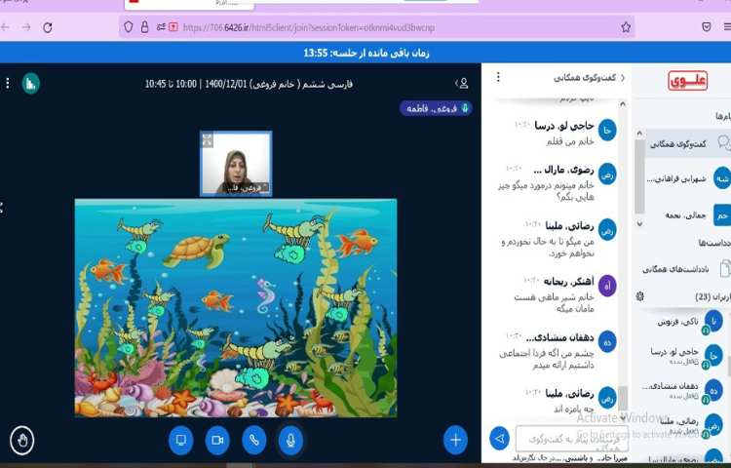Open the Firefox hamburger menu

coord(727,27)
